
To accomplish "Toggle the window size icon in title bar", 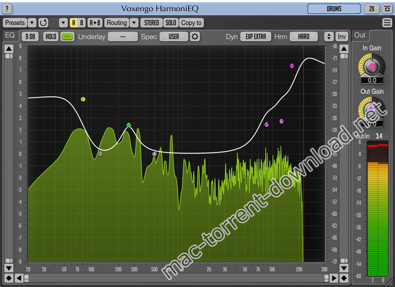I will 387,9.
